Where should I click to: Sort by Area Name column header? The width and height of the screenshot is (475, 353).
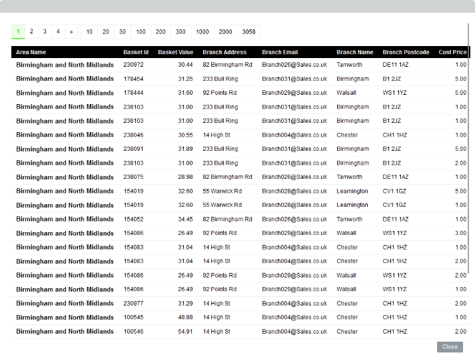click(31, 52)
